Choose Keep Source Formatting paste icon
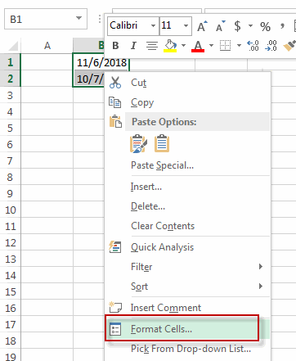The height and width of the screenshot is (361, 296). pyautogui.click(x=138, y=143)
